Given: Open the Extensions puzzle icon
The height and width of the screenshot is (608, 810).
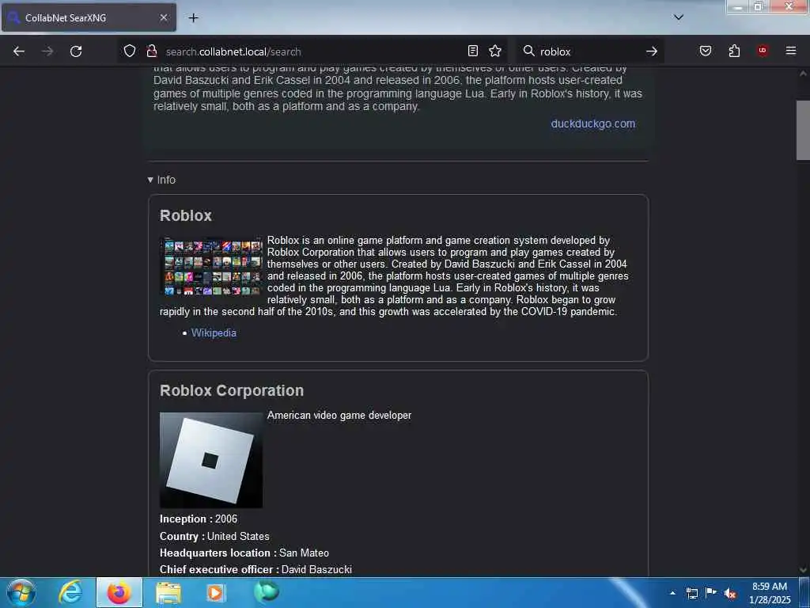Looking at the screenshot, I should [734, 51].
